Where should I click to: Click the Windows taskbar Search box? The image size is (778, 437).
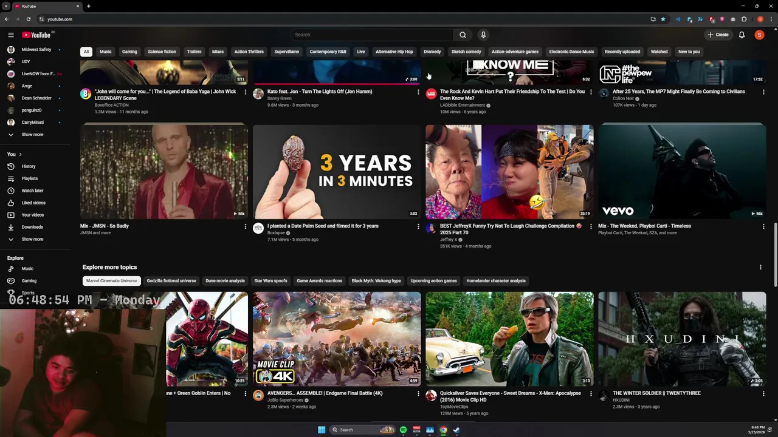point(362,430)
